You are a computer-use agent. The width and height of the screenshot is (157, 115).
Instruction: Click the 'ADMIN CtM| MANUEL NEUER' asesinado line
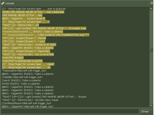click(x=33, y=12)
